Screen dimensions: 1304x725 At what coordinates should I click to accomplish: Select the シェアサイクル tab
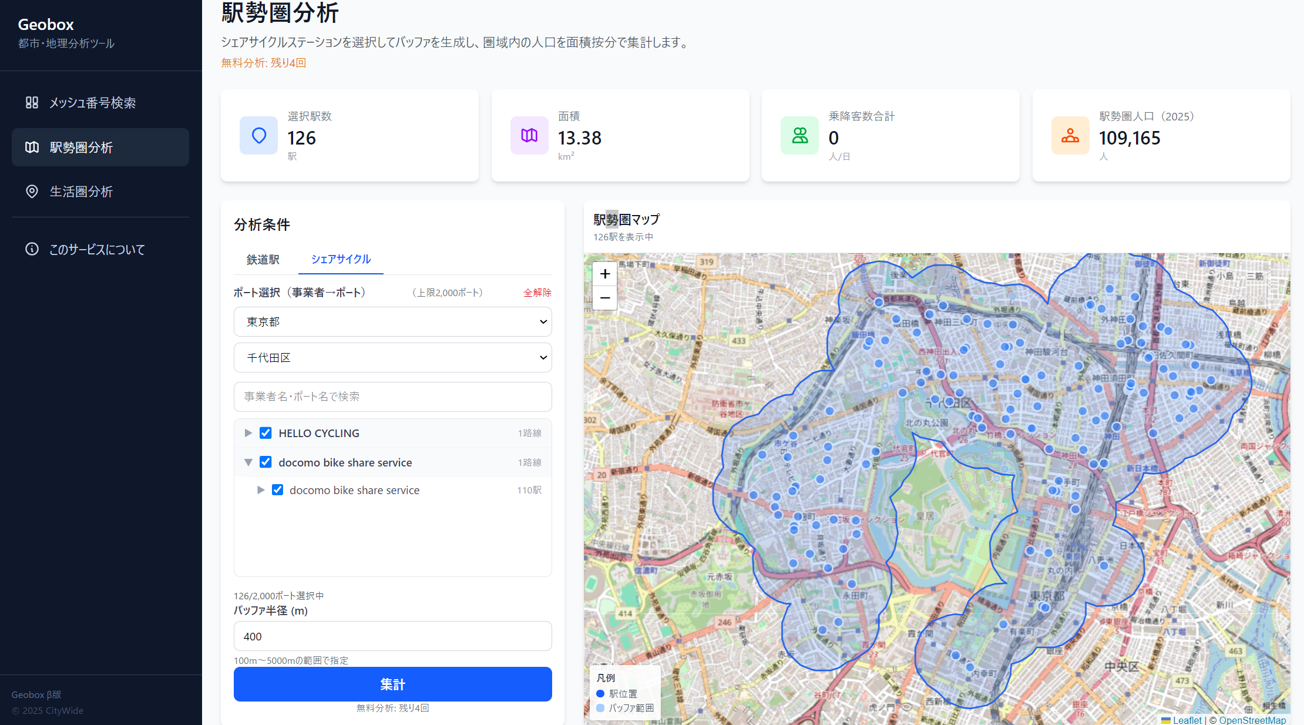(x=341, y=260)
